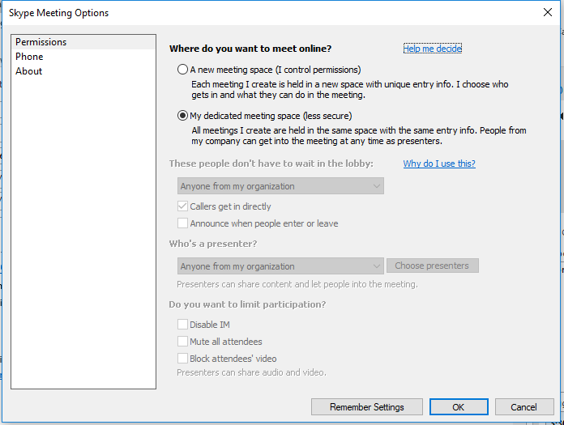Click the 'Remember Settings' button
Screen dimensions: 564x425
367,407
